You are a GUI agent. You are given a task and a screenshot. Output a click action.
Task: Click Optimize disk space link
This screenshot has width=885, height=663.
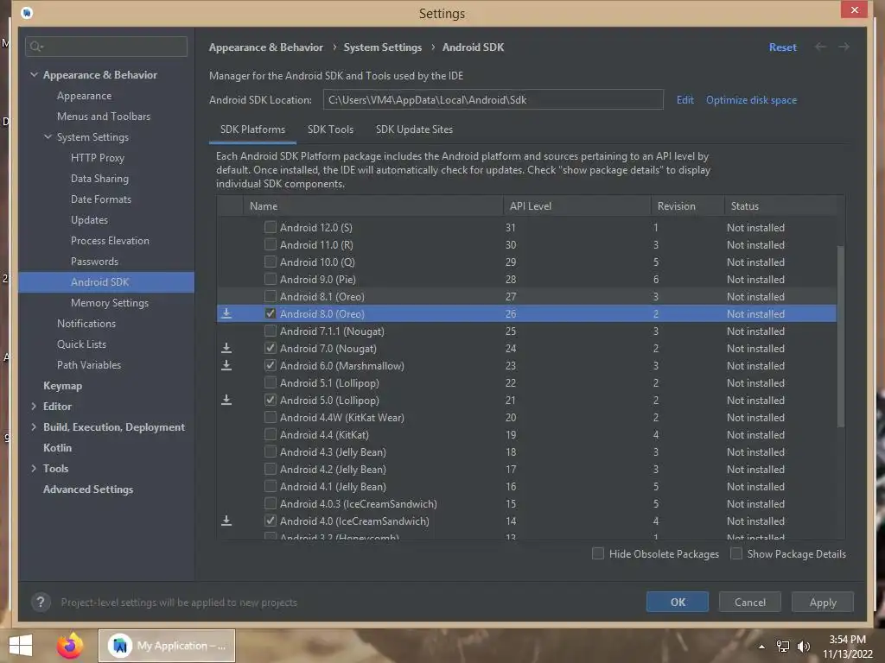(751, 100)
